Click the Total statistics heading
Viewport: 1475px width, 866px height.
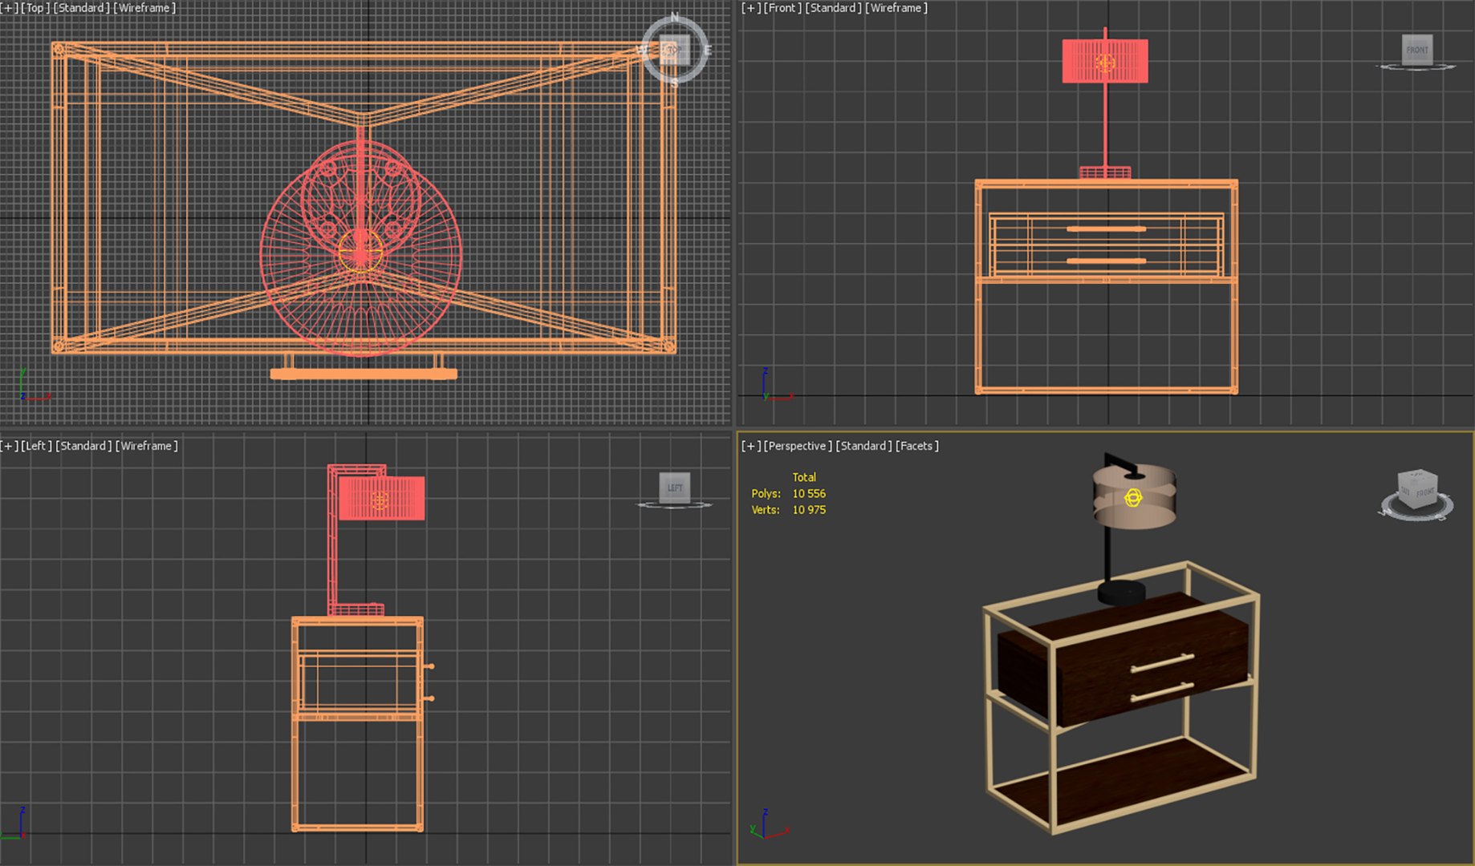(x=804, y=477)
